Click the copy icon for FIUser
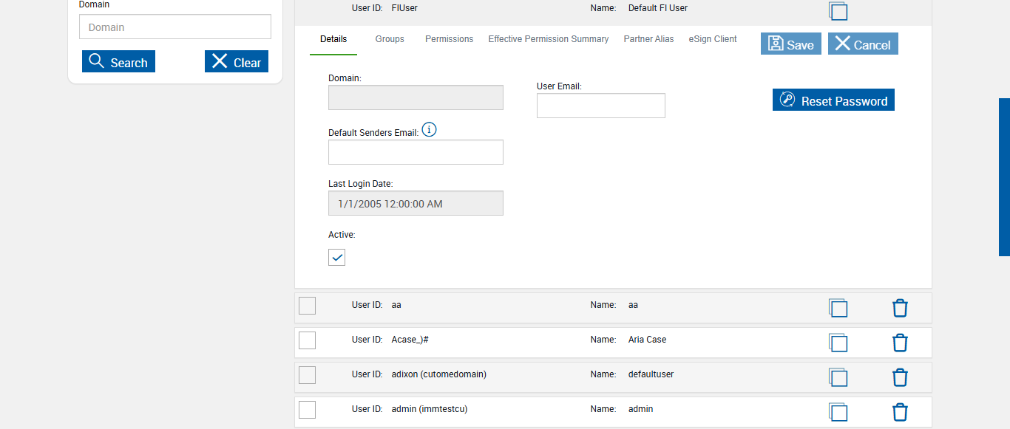The height and width of the screenshot is (429, 1010). [838, 11]
